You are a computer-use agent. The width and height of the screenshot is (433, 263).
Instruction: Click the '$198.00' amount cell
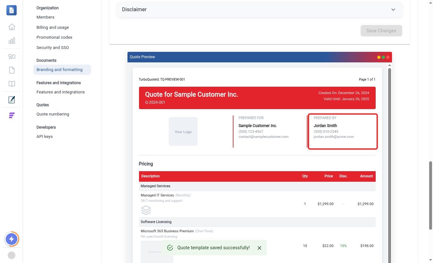coord(367,246)
